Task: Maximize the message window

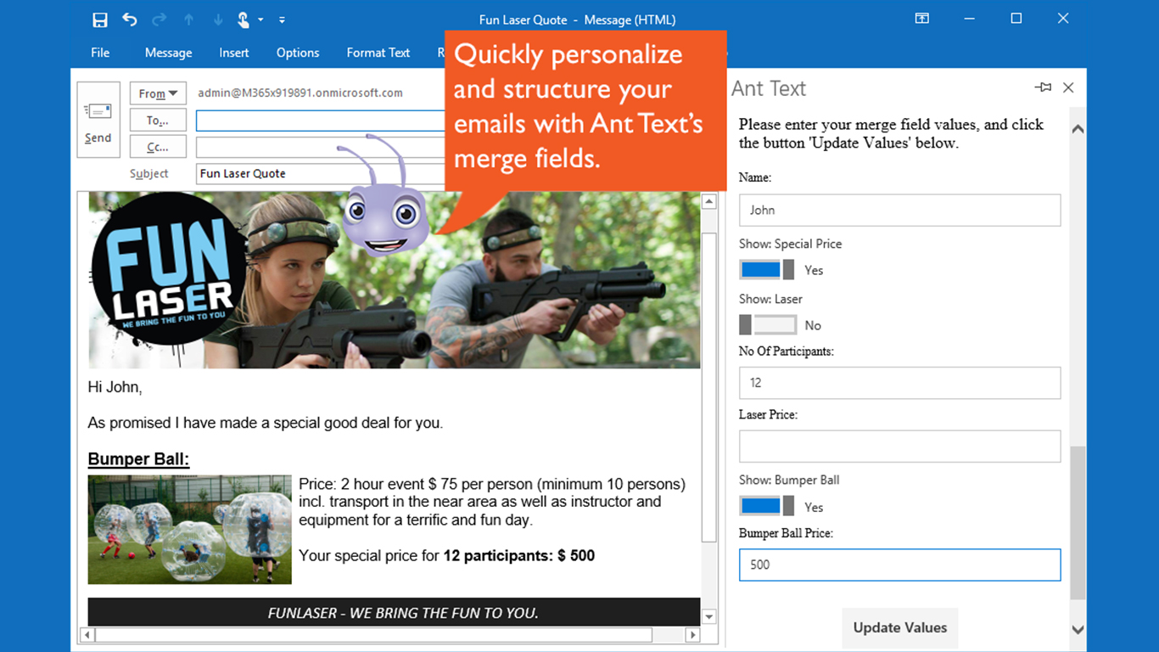Action: [x=1016, y=19]
